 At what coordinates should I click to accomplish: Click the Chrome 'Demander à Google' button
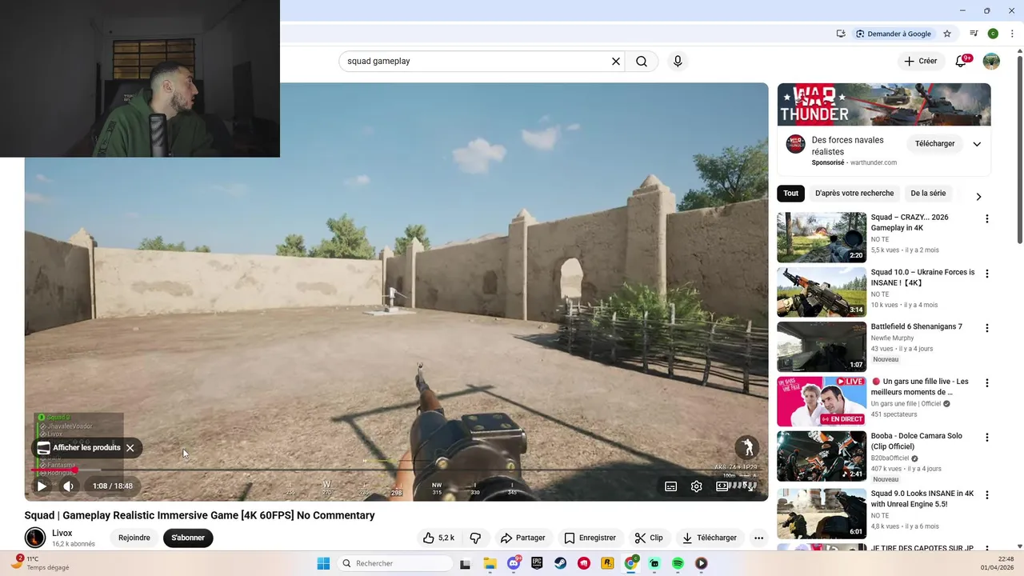[x=893, y=34]
